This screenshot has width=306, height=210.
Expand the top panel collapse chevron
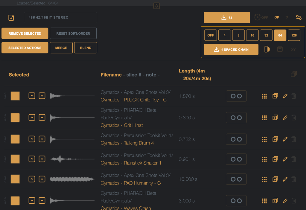point(157,6)
